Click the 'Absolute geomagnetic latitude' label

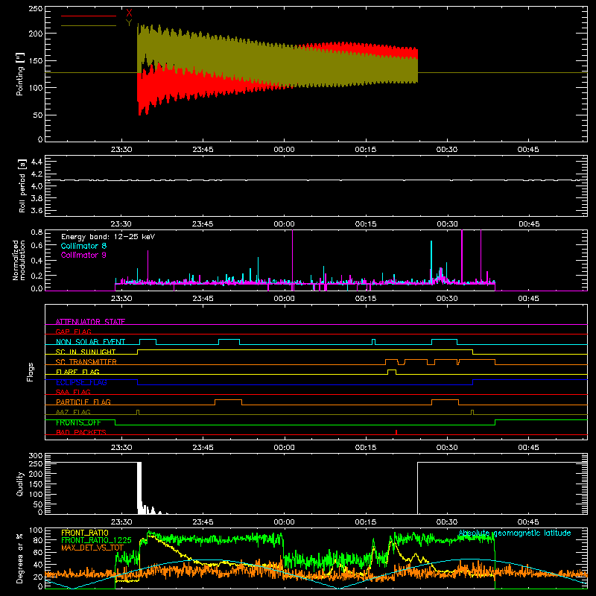pos(515,533)
